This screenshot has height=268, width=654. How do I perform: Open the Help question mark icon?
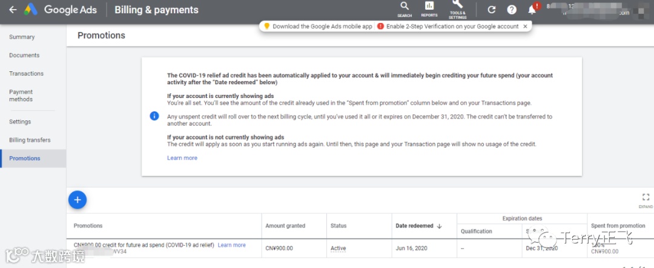[x=512, y=10]
